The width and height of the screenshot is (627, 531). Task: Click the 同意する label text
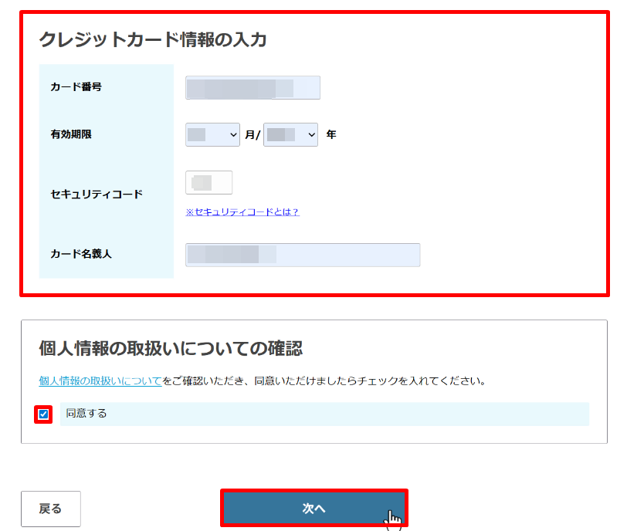point(86,414)
